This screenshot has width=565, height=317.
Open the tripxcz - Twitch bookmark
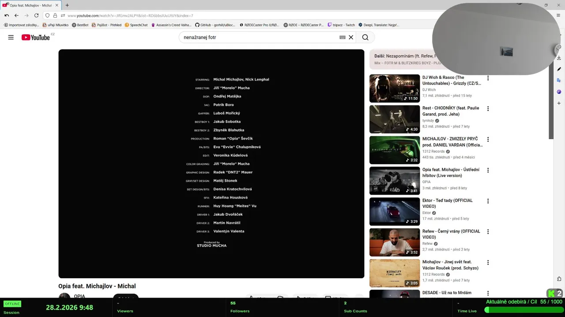(341, 25)
